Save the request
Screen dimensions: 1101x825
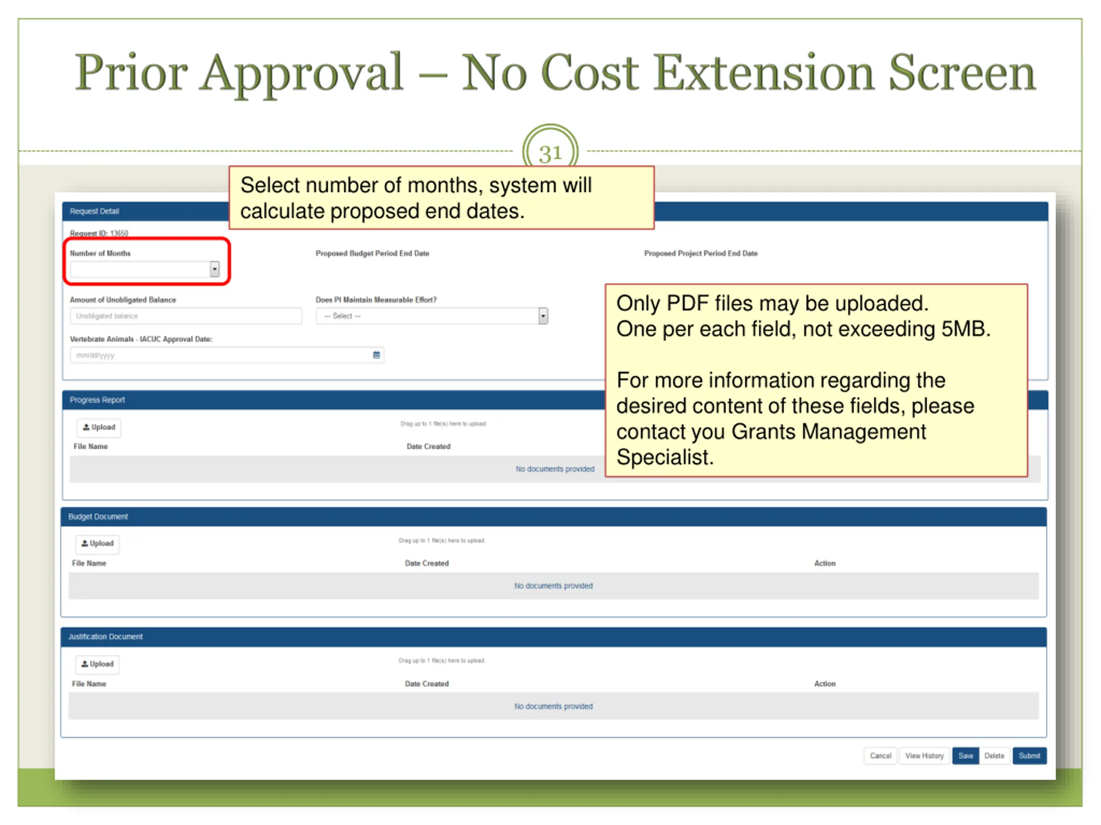(966, 756)
